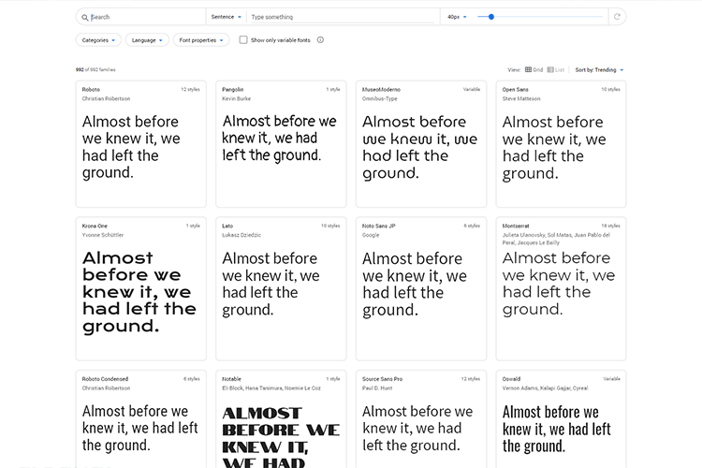Click the Search fonts input field
This screenshot has height=468, width=702.
[145, 17]
